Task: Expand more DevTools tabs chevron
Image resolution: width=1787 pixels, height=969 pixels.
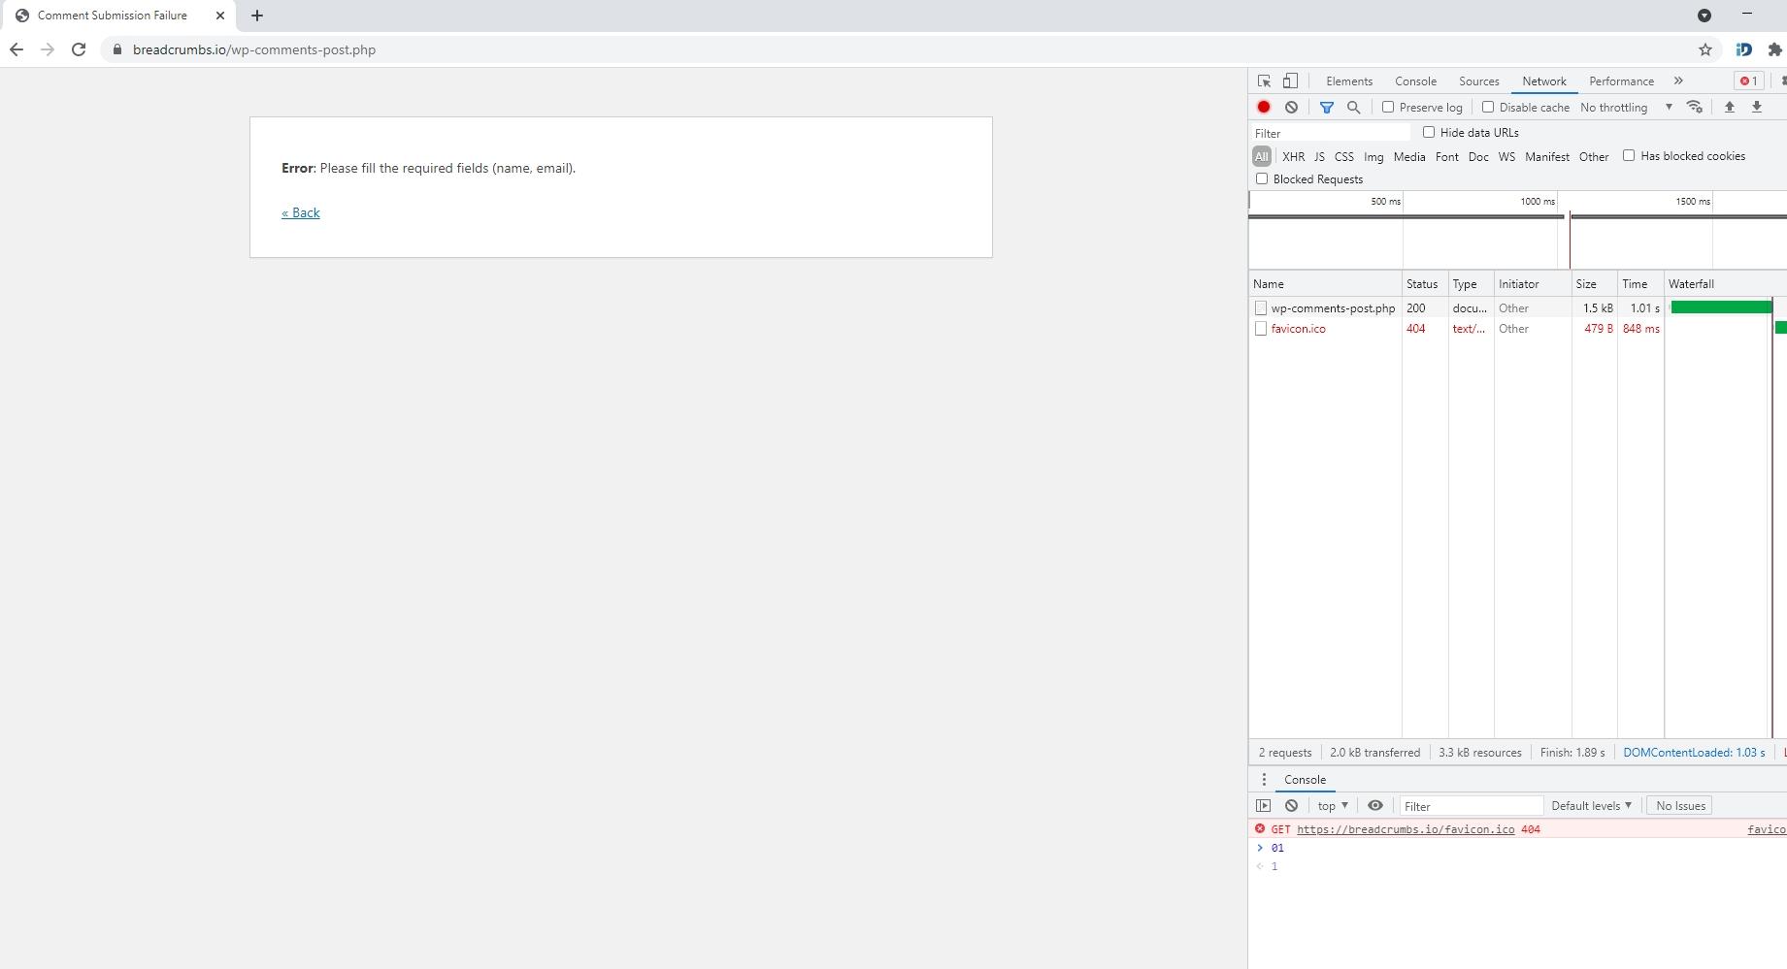Action: pyautogui.click(x=1678, y=81)
